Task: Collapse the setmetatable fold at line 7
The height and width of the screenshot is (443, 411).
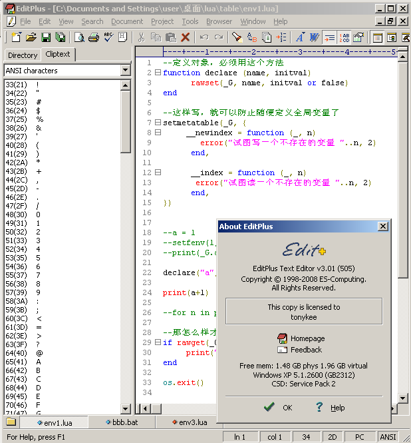Action: (158, 123)
